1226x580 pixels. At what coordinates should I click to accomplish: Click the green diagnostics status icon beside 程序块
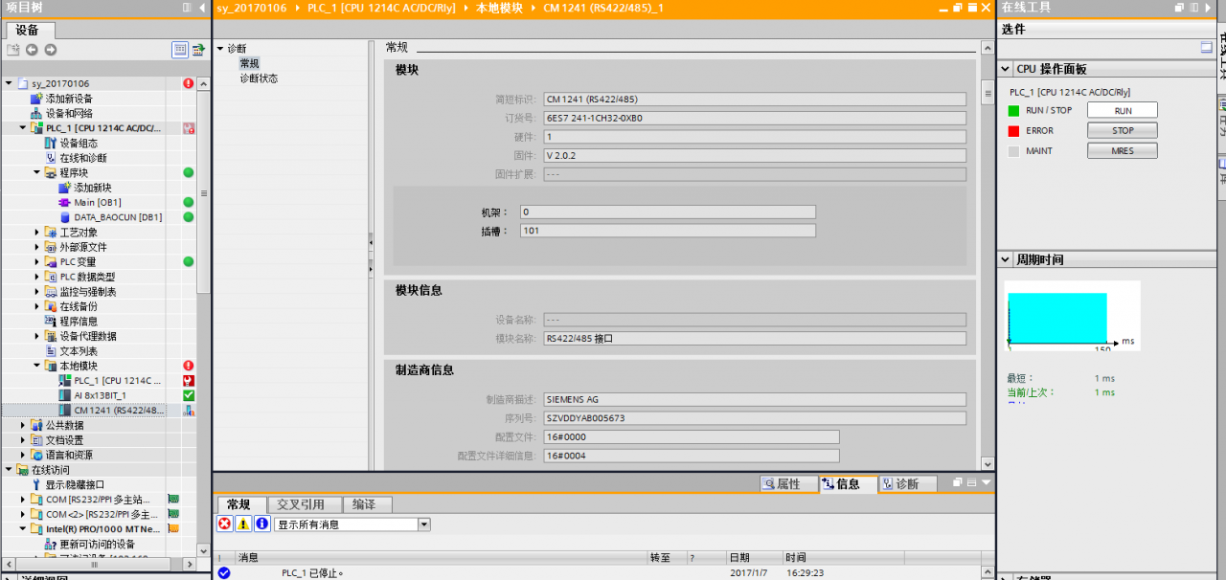pyautogui.click(x=190, y=172)
